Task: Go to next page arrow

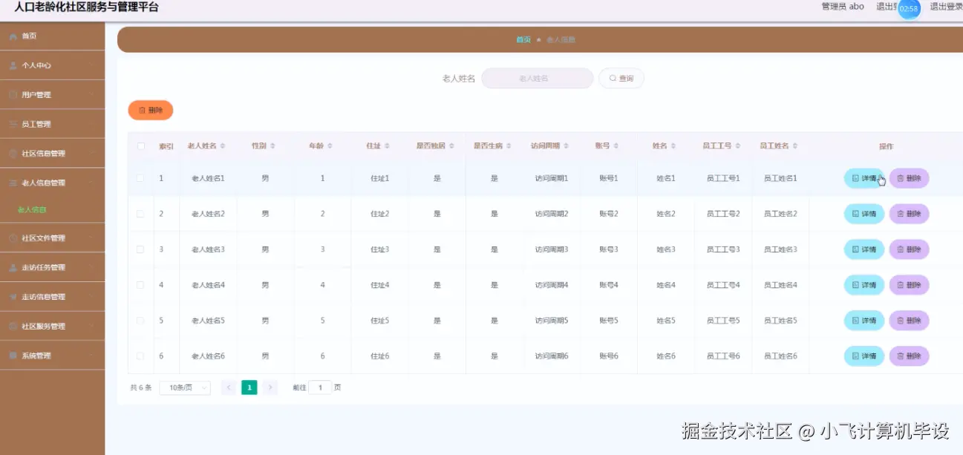Action: [x=270, y=387]
